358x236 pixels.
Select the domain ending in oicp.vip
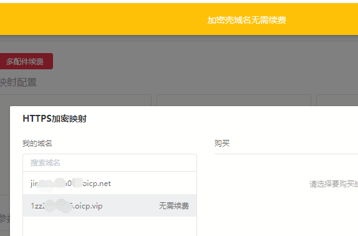(x=110, y=205)
